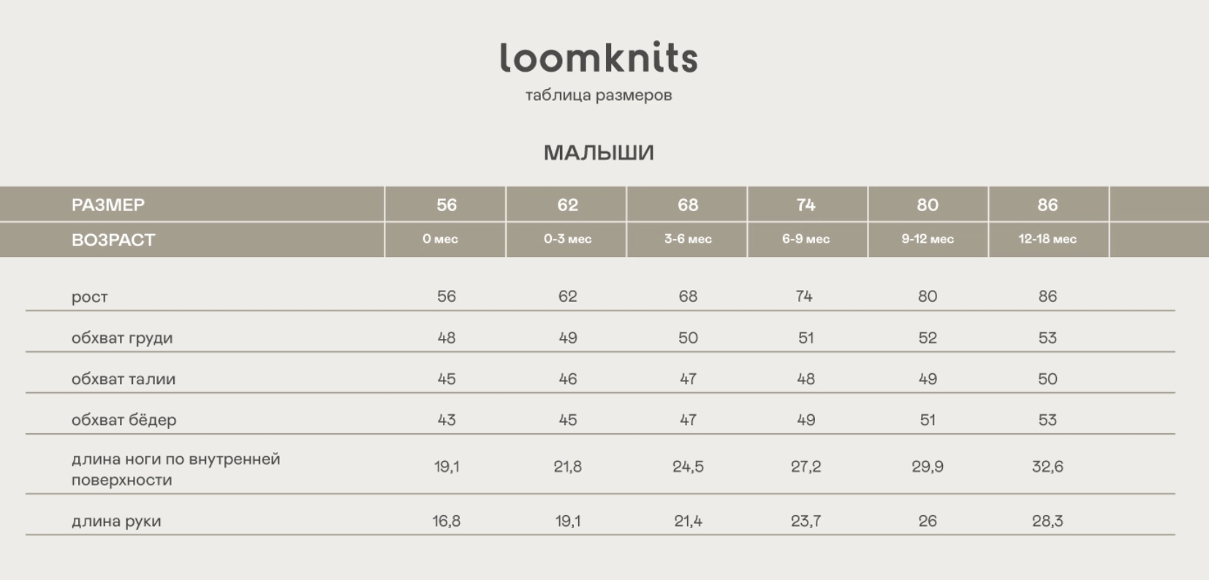Click the 'МАЛЫШИ' section heading
This screenshot has width=1209, height=580.
(599, 153)
